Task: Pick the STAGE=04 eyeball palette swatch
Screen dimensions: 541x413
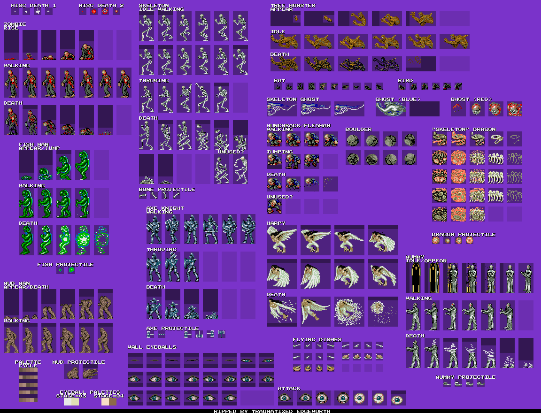Action: point(109,402)
